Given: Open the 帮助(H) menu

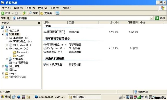Looking at the screenshot, I should tap(67, 8).
